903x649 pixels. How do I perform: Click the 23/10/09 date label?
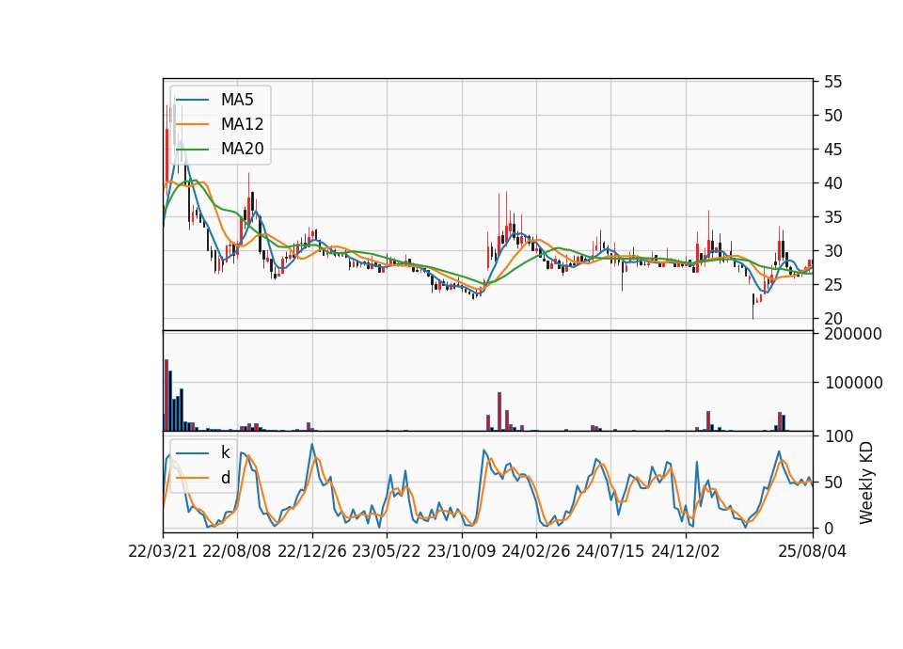point(461,551)
